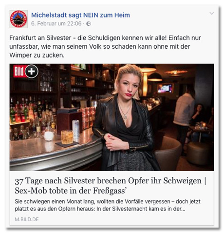Click the white plus circle on Bild logo
Image resolution: width=224 pixels, height=233 pixels.
pos(32,71)
